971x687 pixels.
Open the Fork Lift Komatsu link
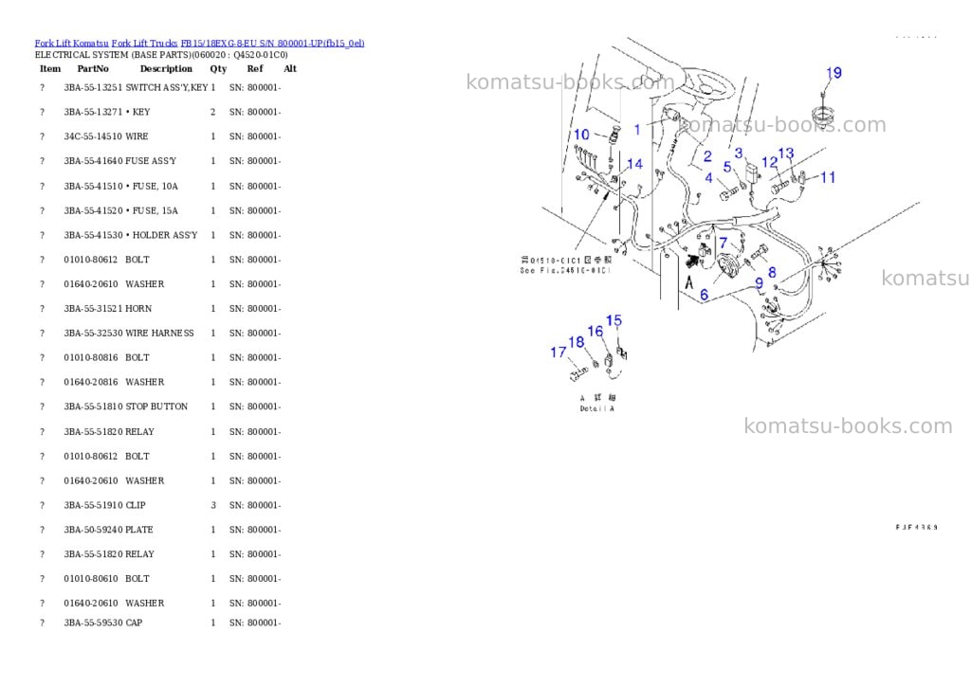72,44
